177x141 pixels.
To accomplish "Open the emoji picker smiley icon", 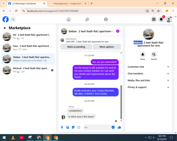I will [113, 127].
